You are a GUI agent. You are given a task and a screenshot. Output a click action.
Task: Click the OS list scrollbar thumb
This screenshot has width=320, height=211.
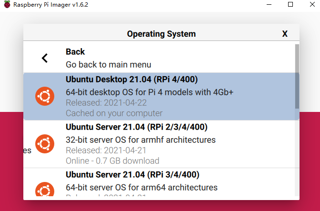pos(297,76)
